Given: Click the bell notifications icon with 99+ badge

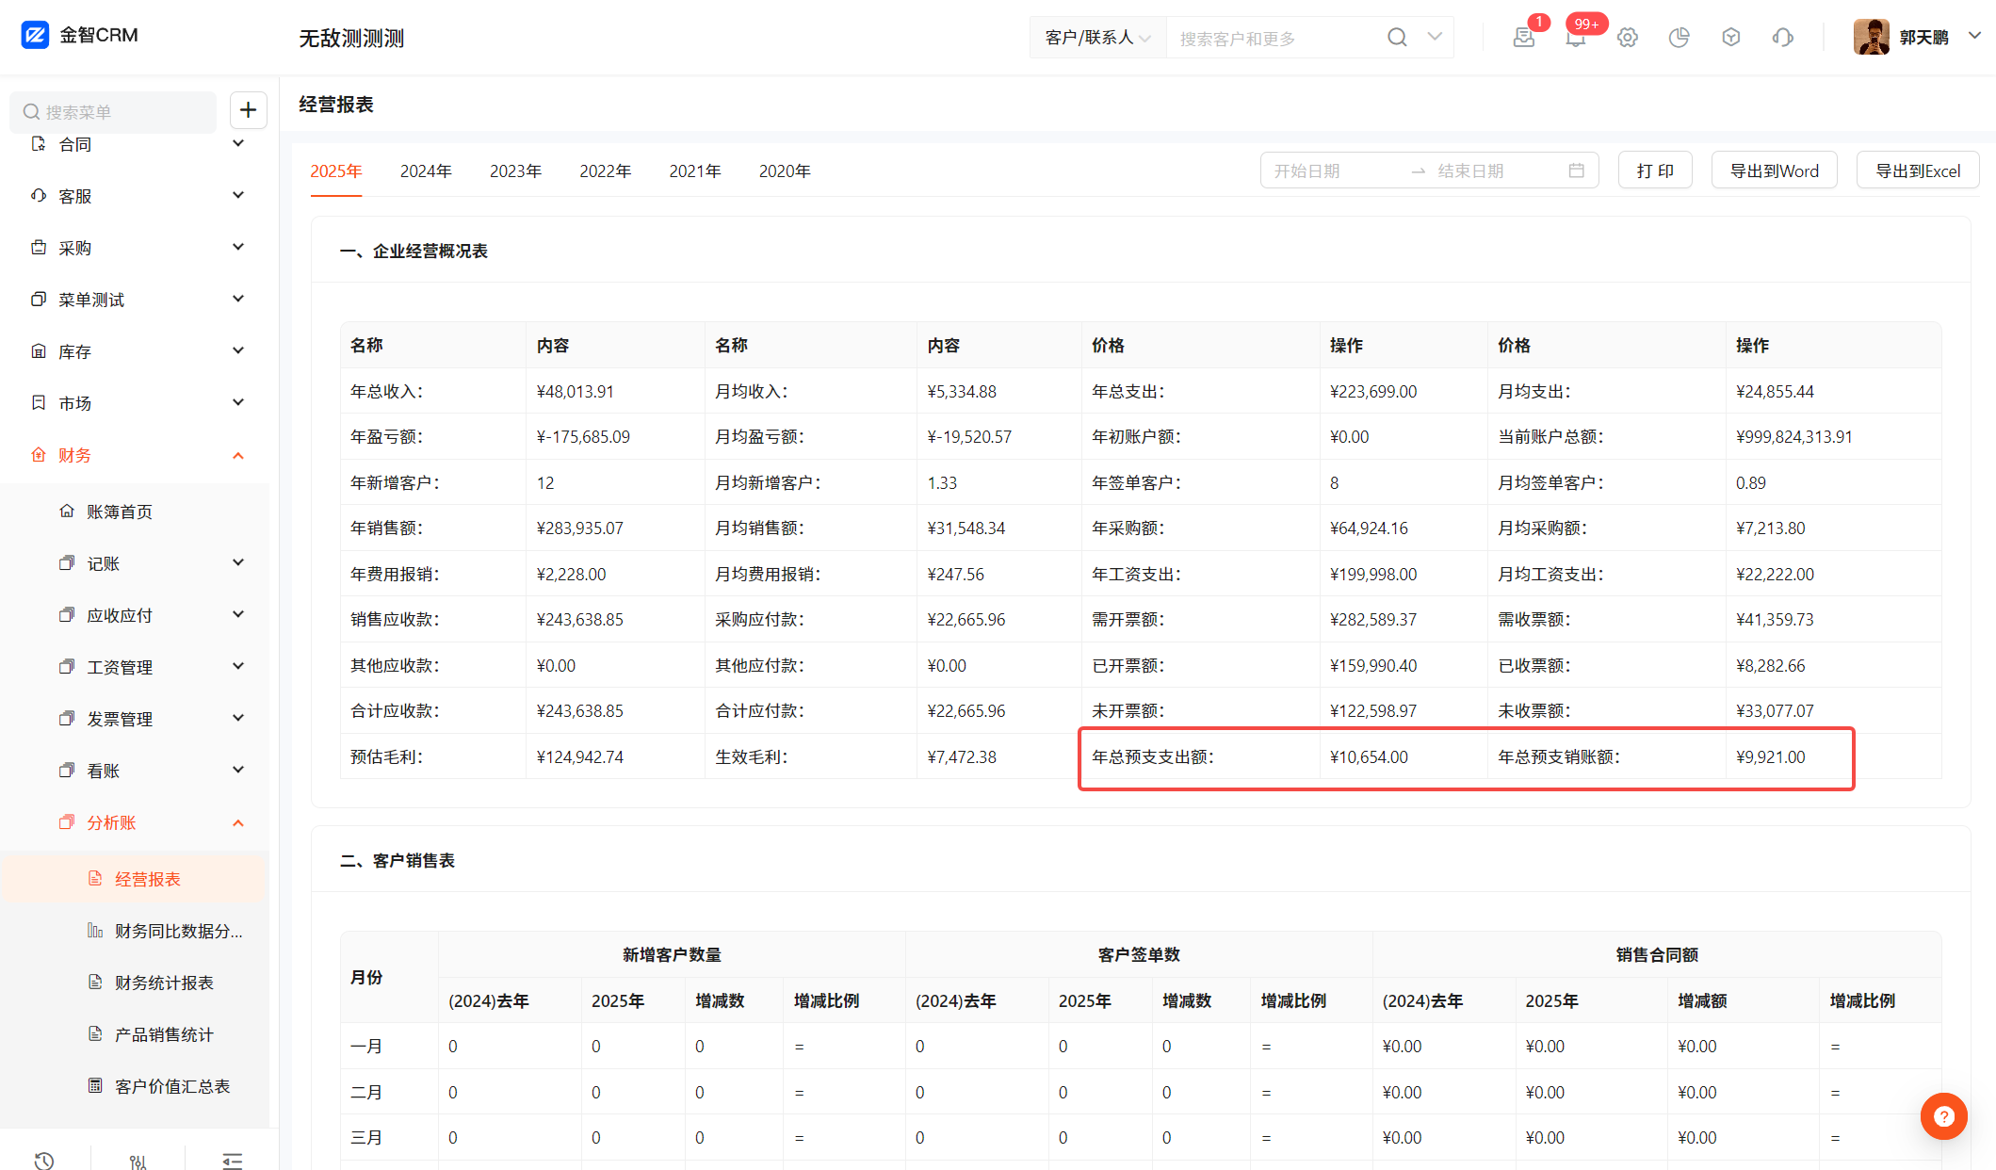Looking at the screenshot, I should pyautogui.click(x=1575, y=38).
